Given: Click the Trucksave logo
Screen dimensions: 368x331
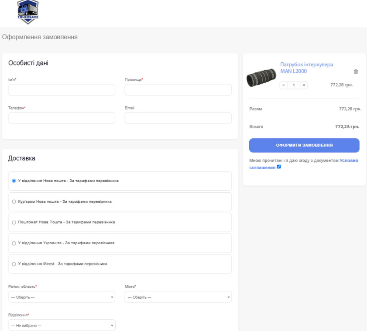Looking at the screenshot, I should (28, 12).
